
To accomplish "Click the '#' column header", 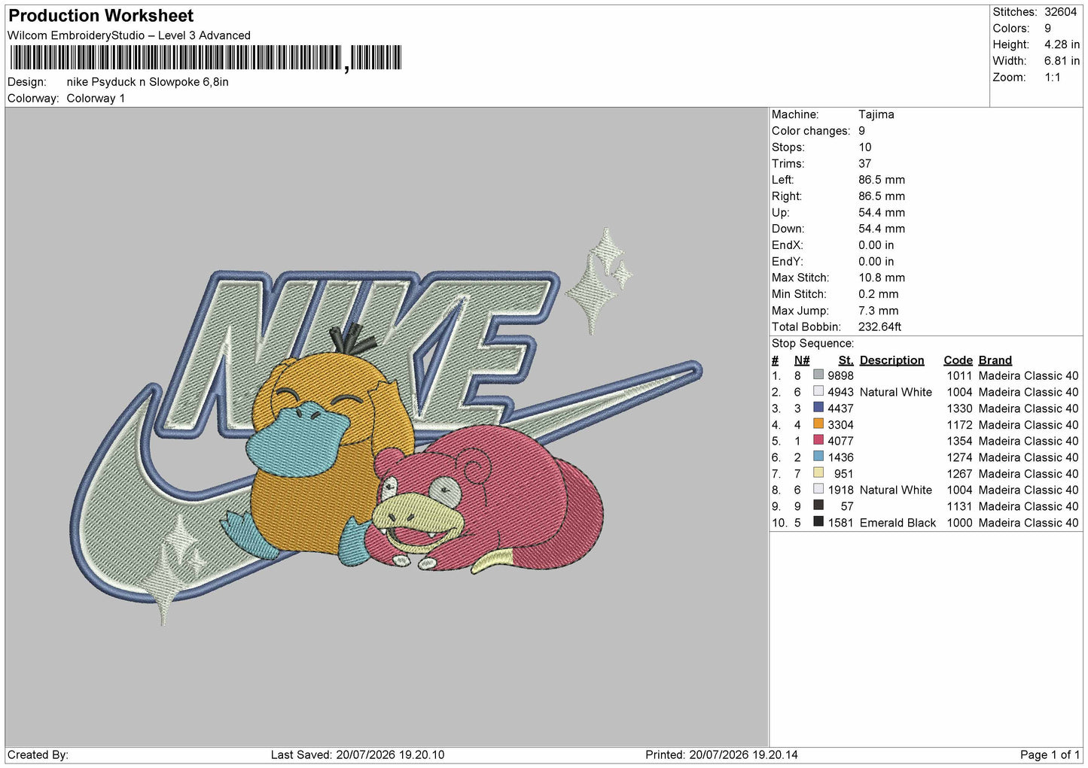I will (776, 360).
